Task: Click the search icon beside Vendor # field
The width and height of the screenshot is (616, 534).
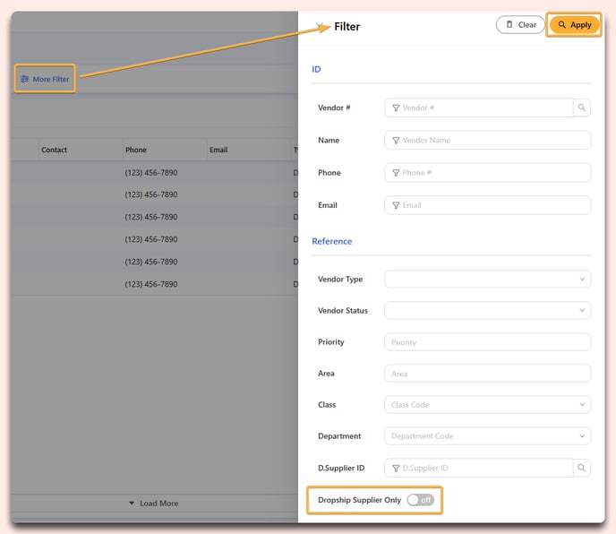Action: tap(582, 108)
